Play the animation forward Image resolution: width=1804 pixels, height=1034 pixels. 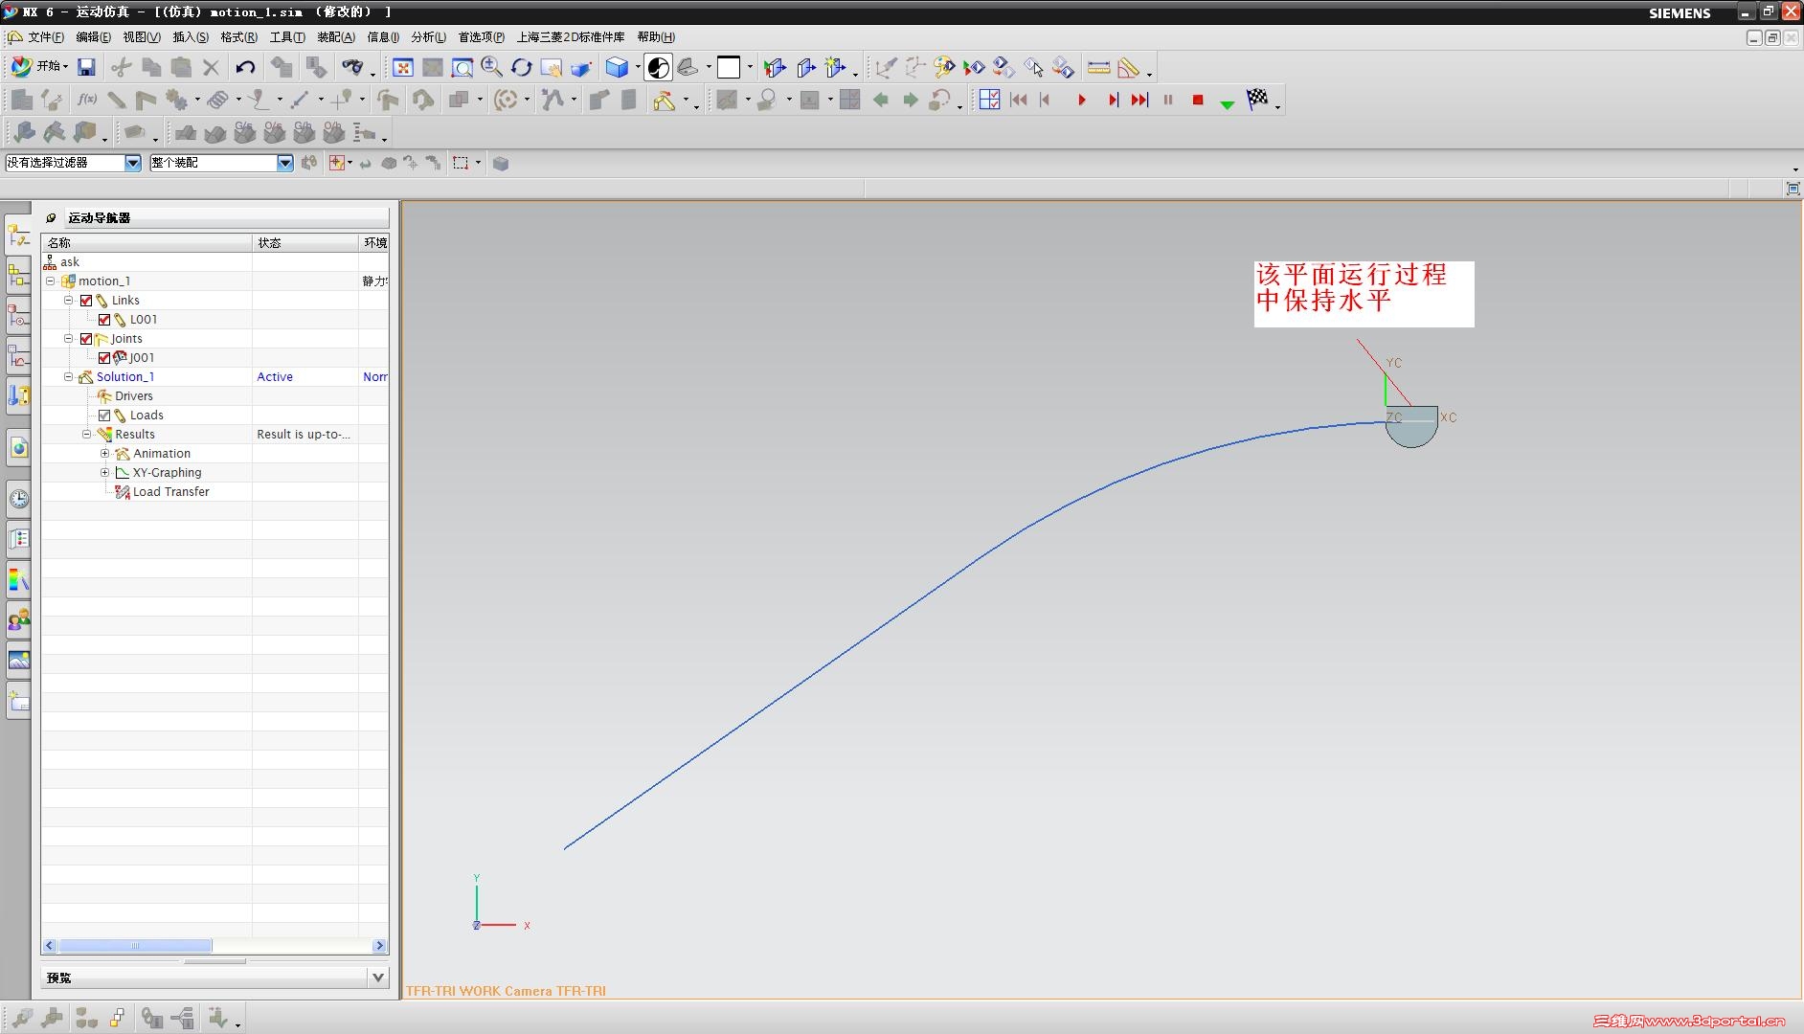(1082, 100)
